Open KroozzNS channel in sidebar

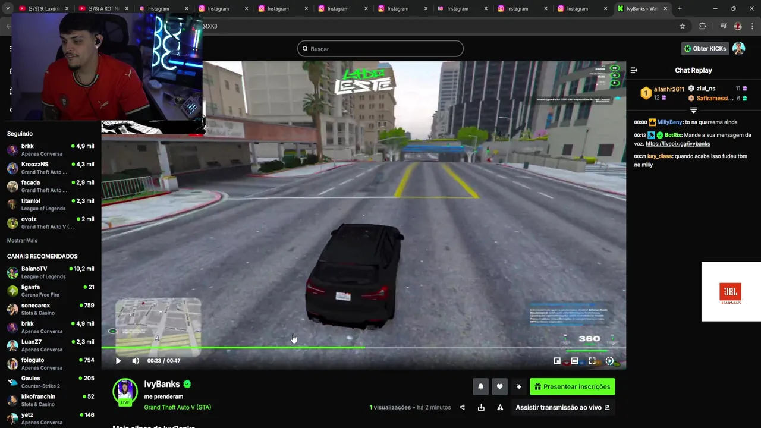(x=51, y=168)
